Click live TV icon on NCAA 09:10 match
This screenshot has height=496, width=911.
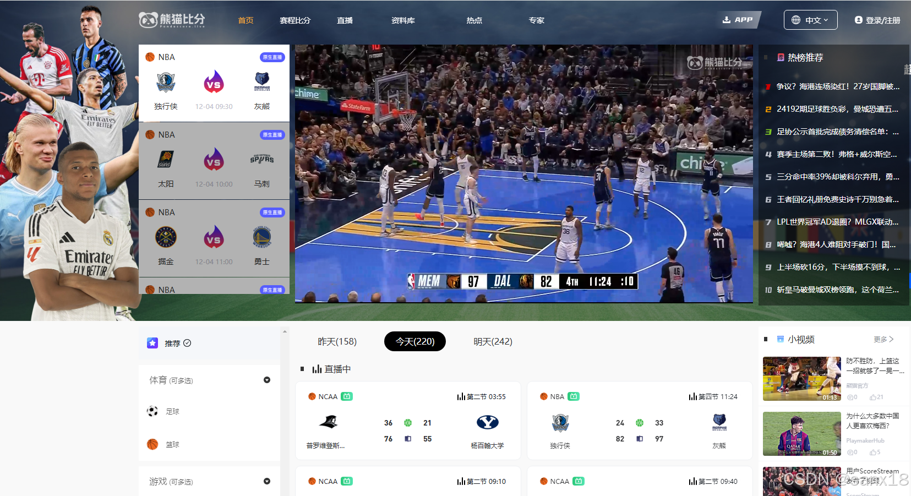coord(347,481)
